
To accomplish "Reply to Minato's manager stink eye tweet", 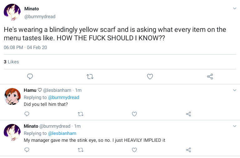I will (27, 150).
